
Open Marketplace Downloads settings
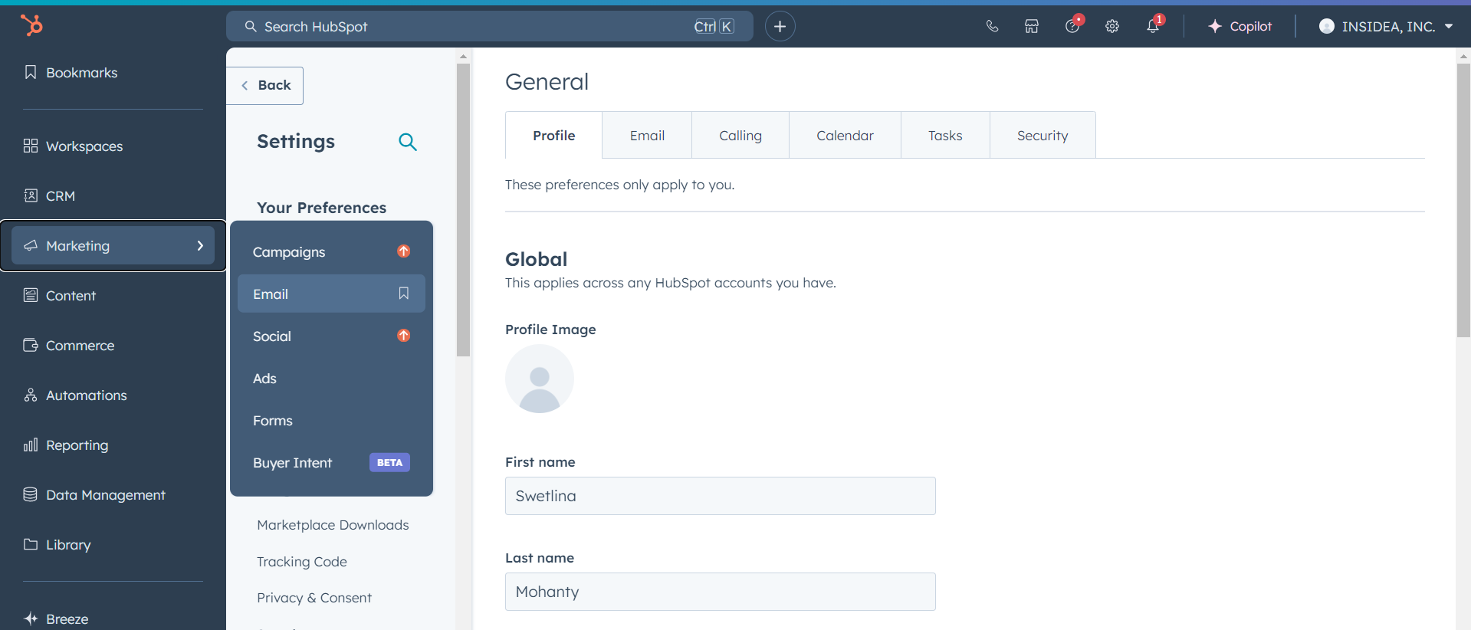[x=333, y=525]
